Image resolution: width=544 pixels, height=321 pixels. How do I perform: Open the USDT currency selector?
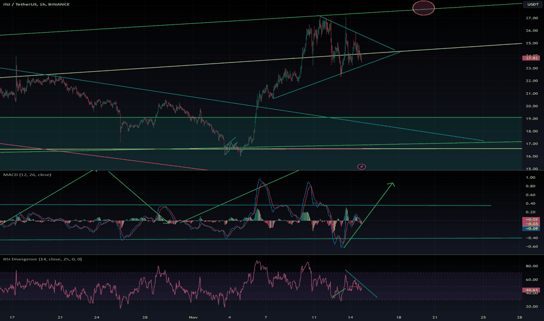532,4
